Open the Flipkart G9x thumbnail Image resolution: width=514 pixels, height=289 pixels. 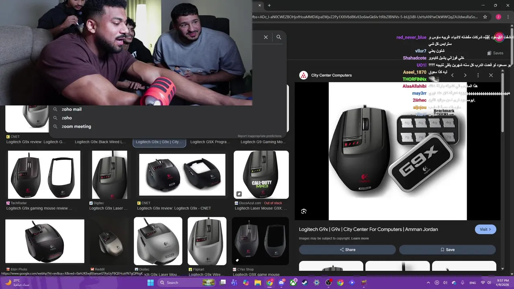click(x=207, y=241)
